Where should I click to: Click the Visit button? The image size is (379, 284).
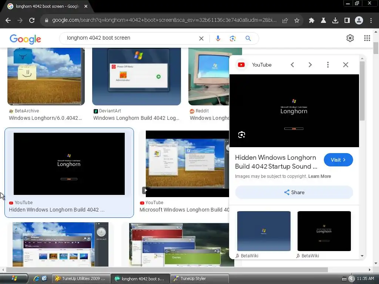click(x=338, y=160)
